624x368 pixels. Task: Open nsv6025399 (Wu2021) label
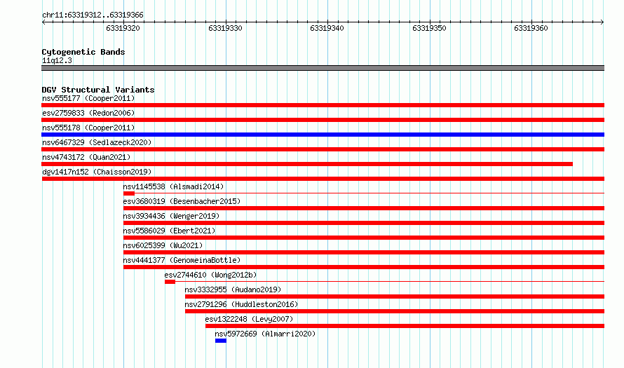tap(163, 245)
